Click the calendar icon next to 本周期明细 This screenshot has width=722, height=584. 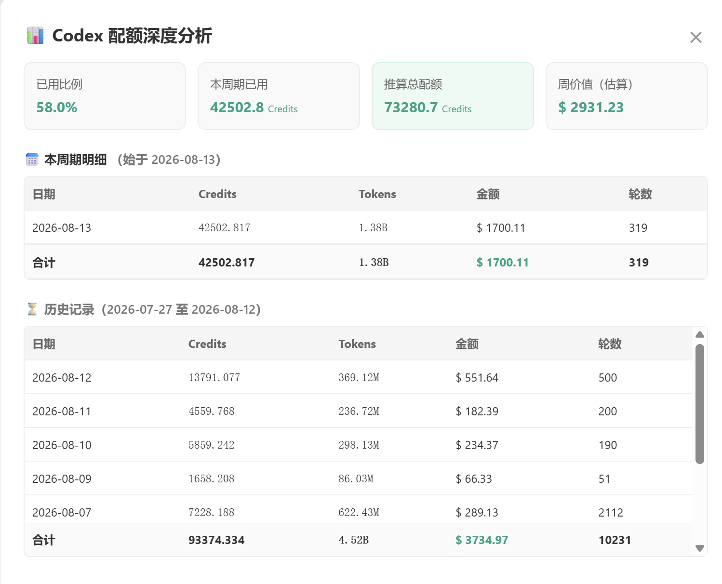click(x=32, y=159)
